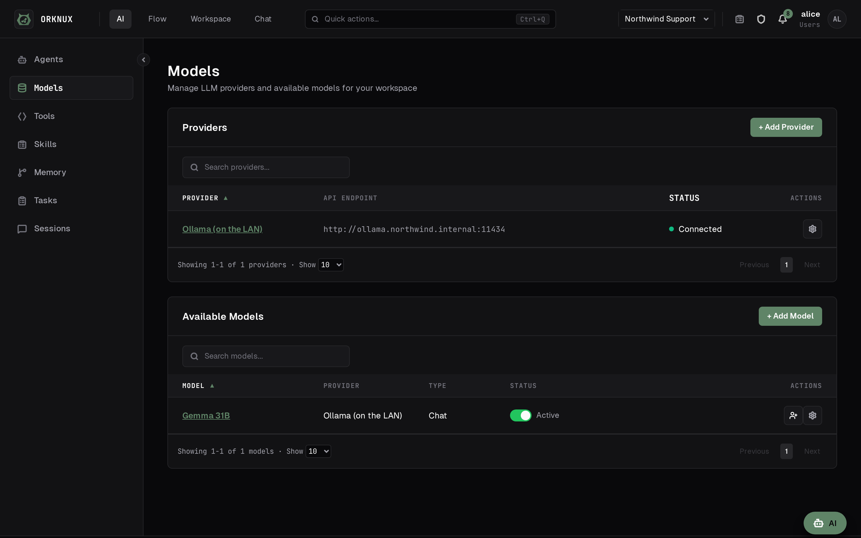Click page 1 in providers pagination
Image resolution: width=861 pixels, height=538 pixels.
point(786,265)
